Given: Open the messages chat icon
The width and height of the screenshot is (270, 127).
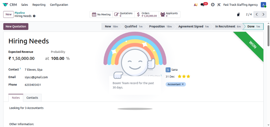Looking at the screenshot, I should 202,5.
